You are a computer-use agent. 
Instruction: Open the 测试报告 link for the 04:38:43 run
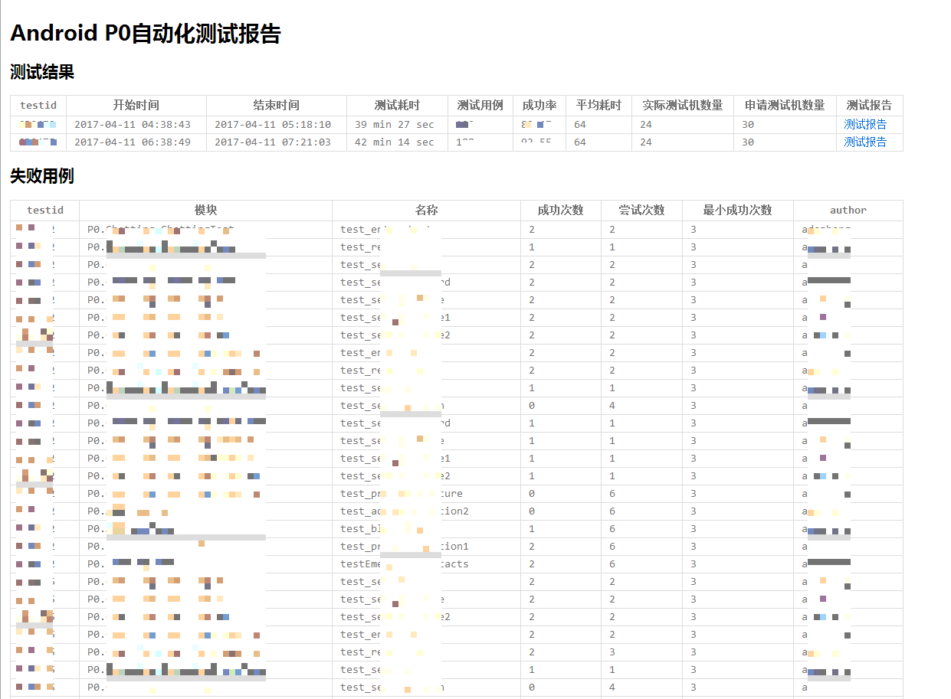[x=865, y=124]
